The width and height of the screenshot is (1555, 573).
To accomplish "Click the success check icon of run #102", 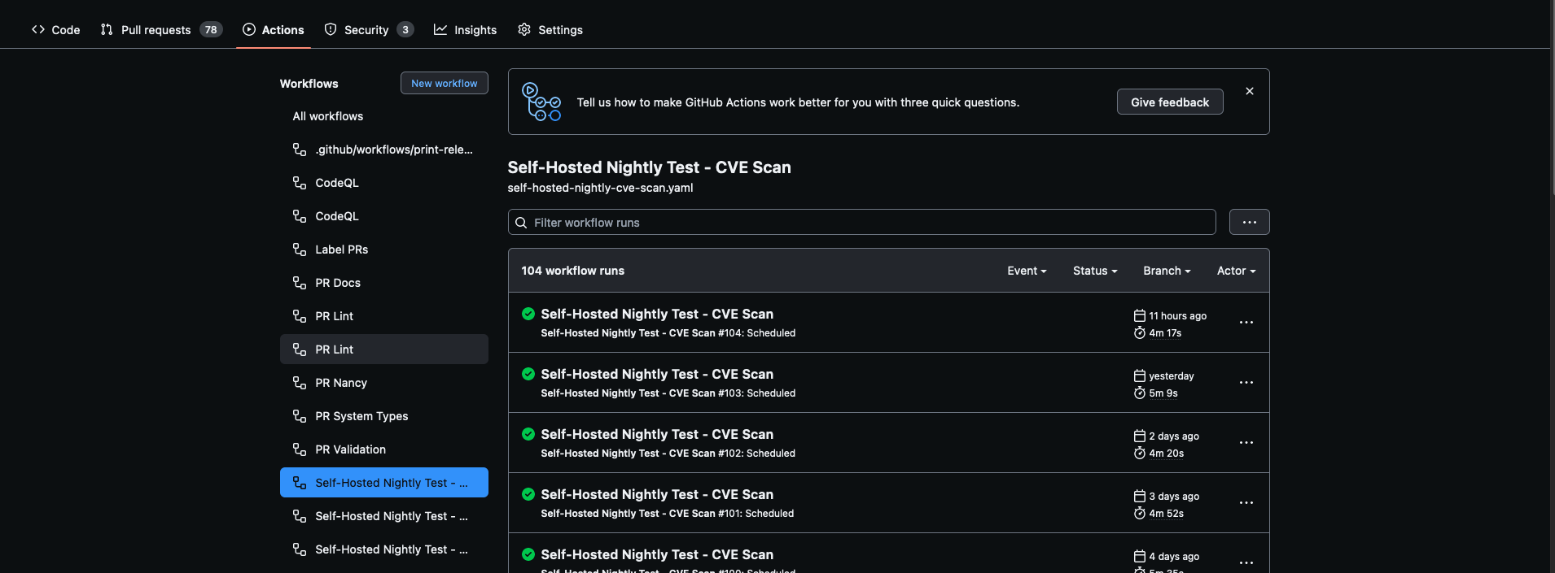I will pyautogui.click(x=528, y=434).
